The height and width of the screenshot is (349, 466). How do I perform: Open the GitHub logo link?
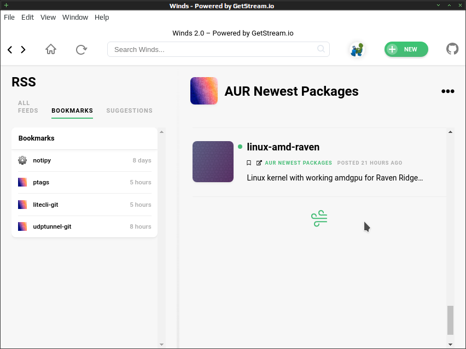click(452, 49)
